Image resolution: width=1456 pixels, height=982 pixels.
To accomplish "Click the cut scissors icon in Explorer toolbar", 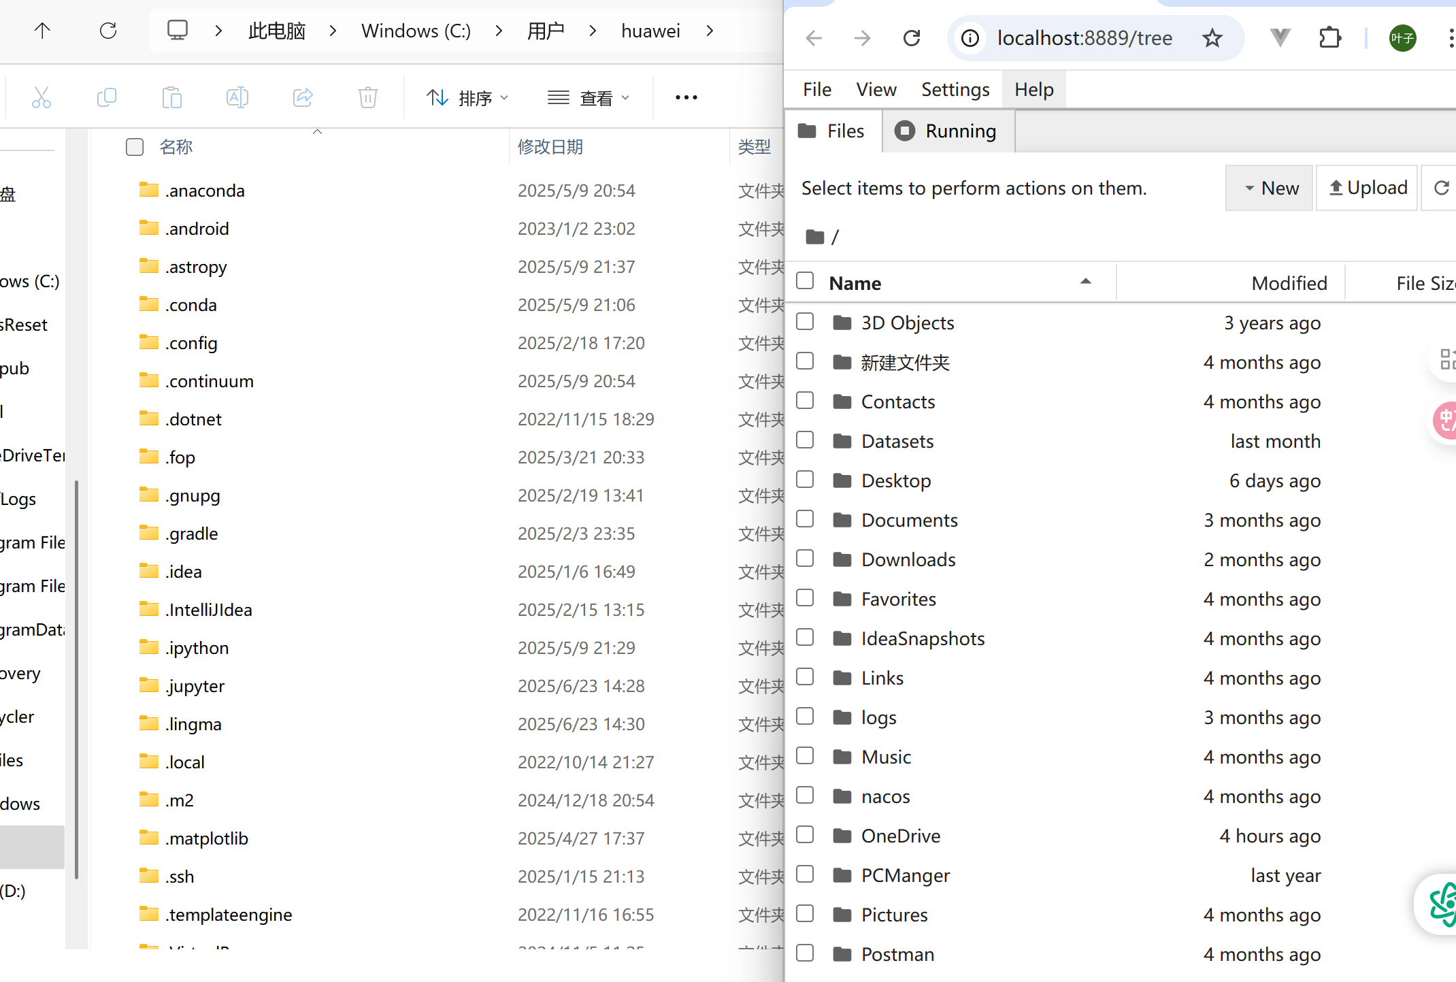I will pyautogui.click(x=42, y=98).
